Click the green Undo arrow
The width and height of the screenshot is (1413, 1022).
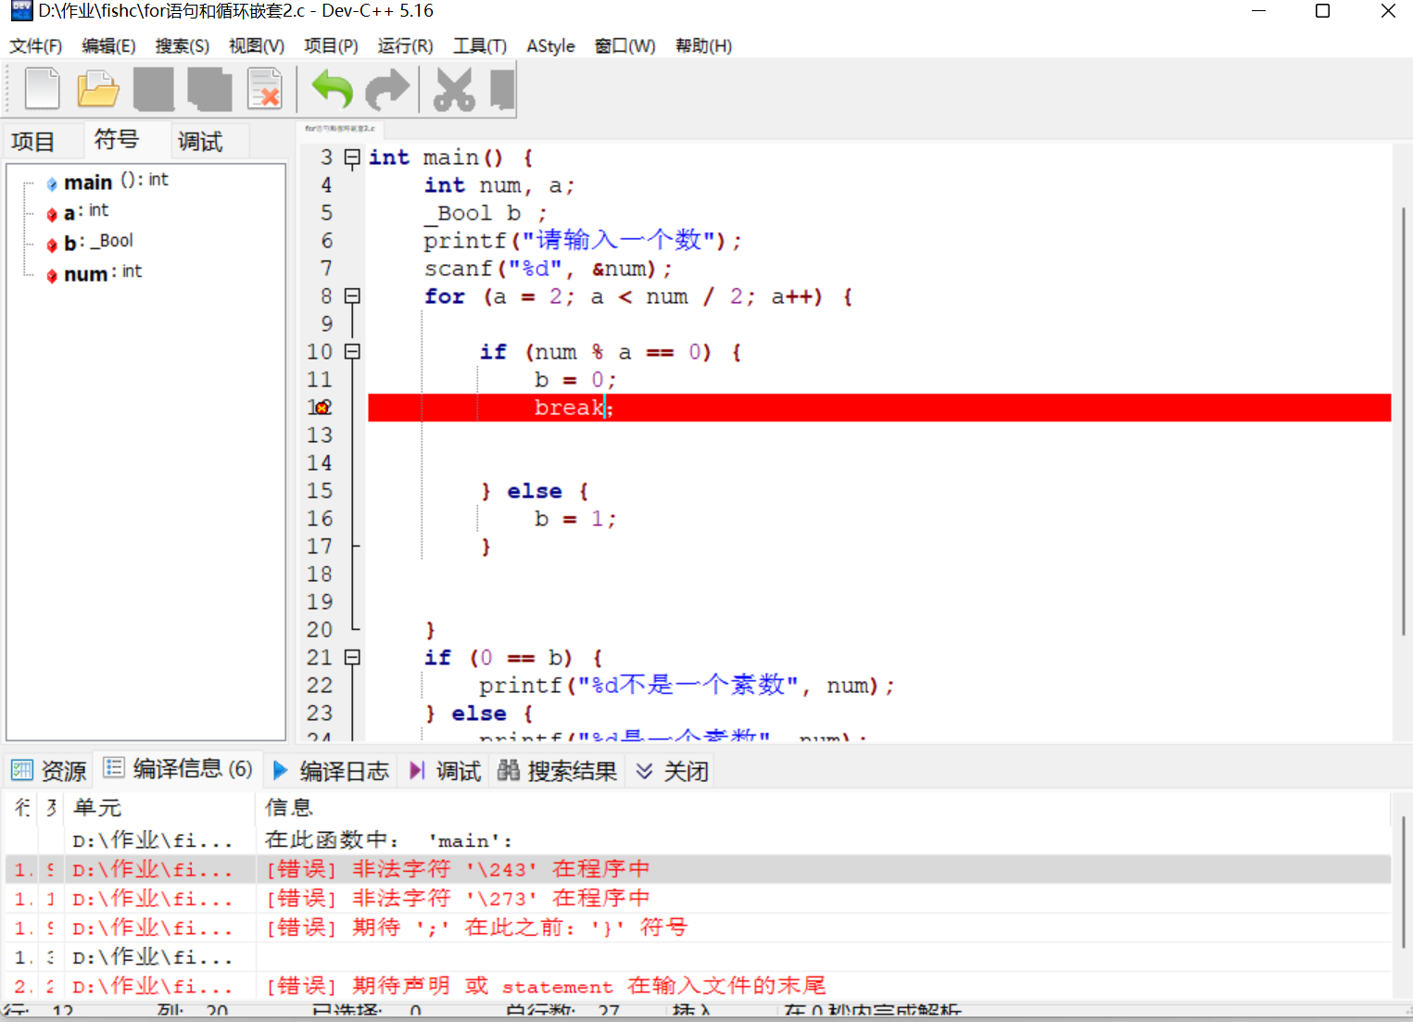[x=333, y=89]
